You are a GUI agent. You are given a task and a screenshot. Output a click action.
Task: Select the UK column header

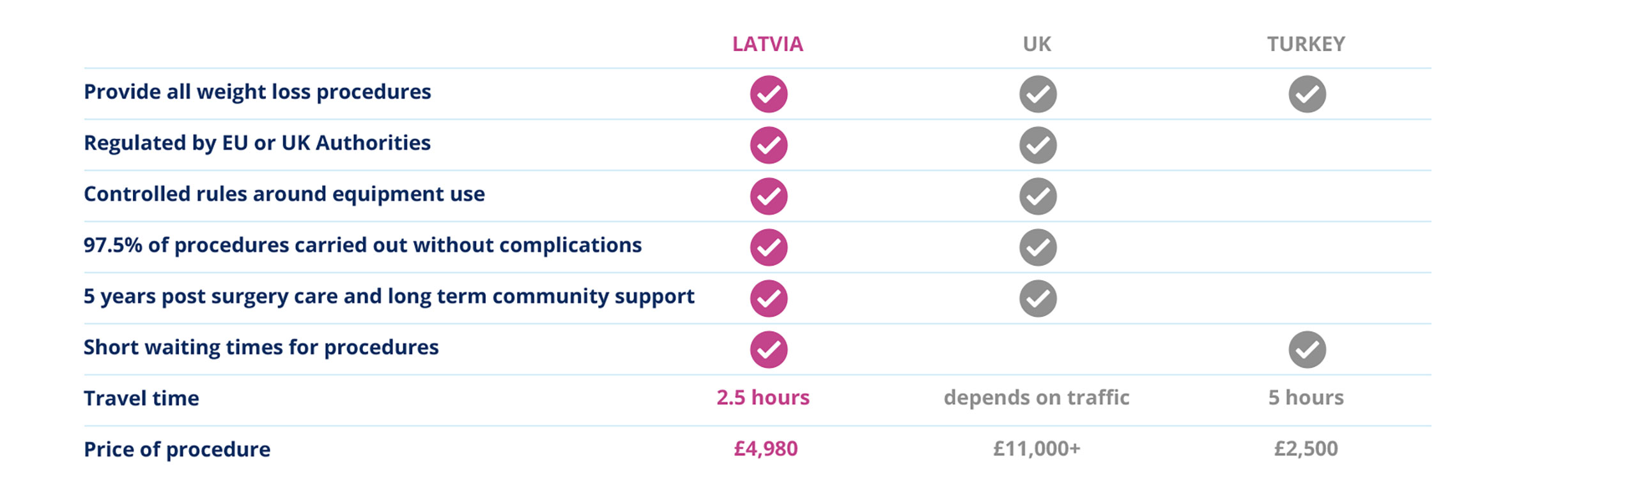click(x=1037, y=44)
